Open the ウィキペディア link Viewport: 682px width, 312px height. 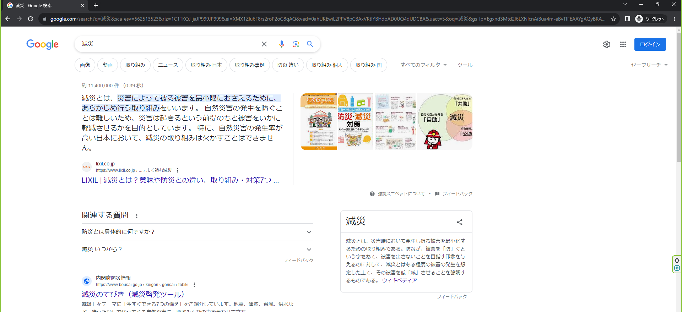point(400,280)
